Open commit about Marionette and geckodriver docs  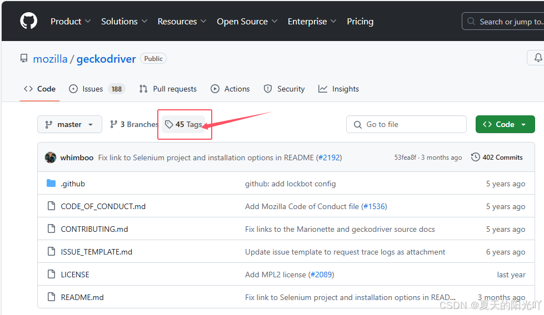pos(340,229)
